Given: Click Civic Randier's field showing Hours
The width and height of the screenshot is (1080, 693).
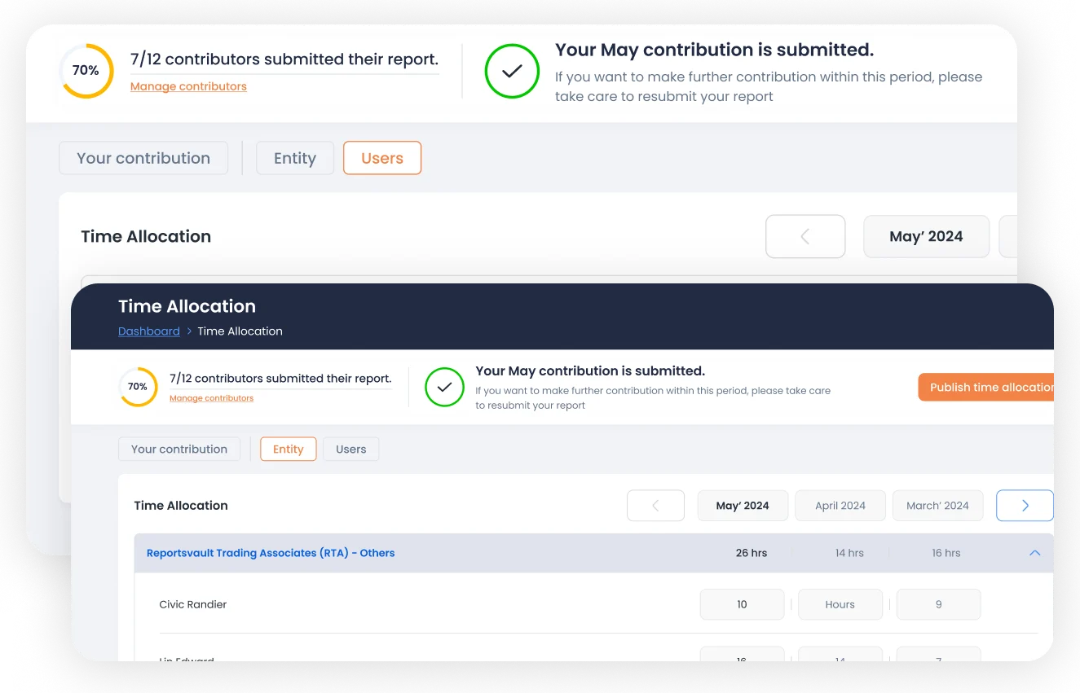Looking at the screenshot, I should click(x=840, y=605).
